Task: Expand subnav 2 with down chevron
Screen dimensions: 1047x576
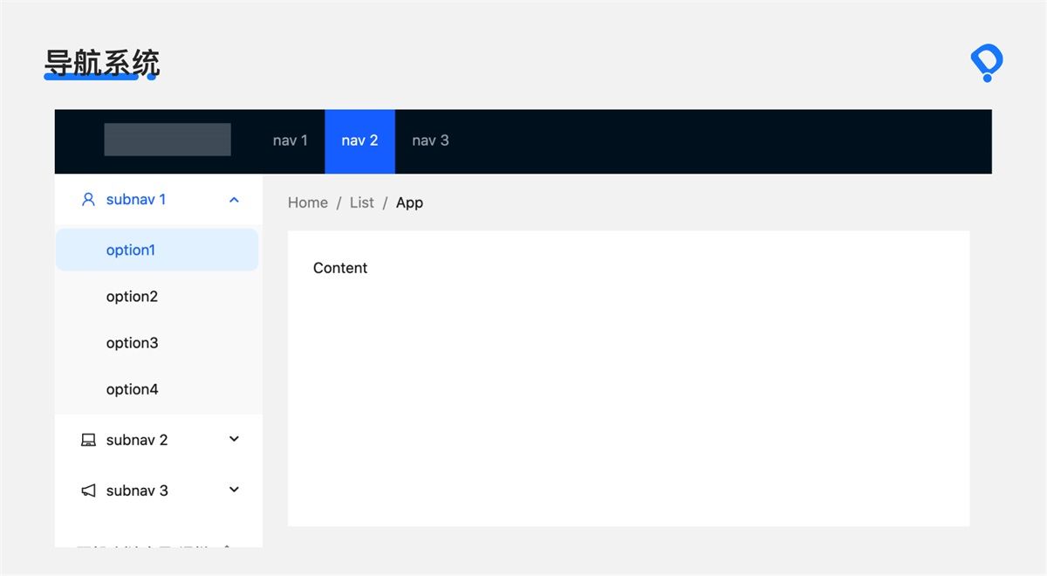Action: (x=234, y=439)
